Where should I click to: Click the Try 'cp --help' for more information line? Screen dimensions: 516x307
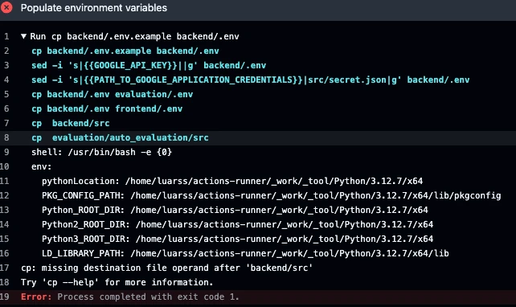117,282
